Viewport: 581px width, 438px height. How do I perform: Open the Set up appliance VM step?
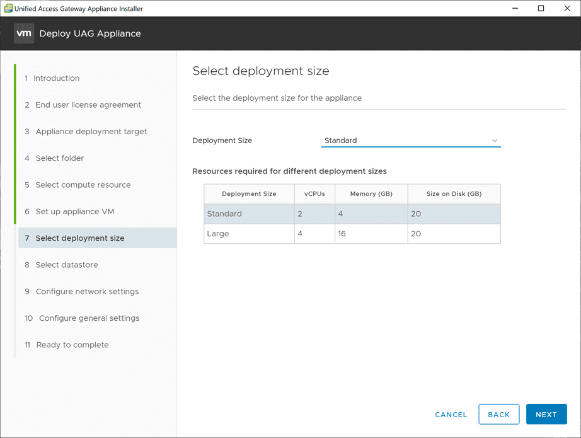click(74, 211)
